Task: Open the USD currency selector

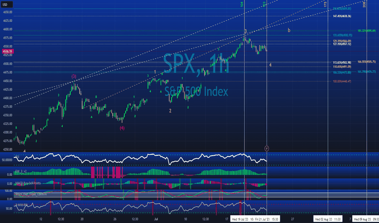Action: (x=7, y=4)
